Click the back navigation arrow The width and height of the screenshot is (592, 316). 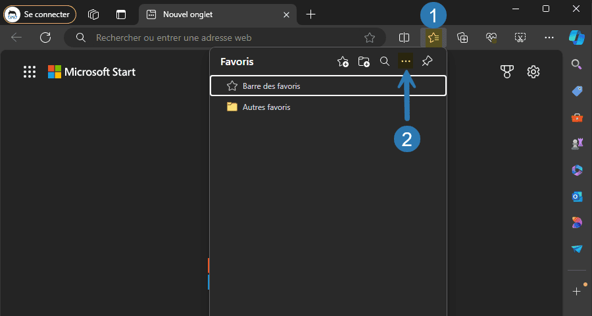point(16,38)
